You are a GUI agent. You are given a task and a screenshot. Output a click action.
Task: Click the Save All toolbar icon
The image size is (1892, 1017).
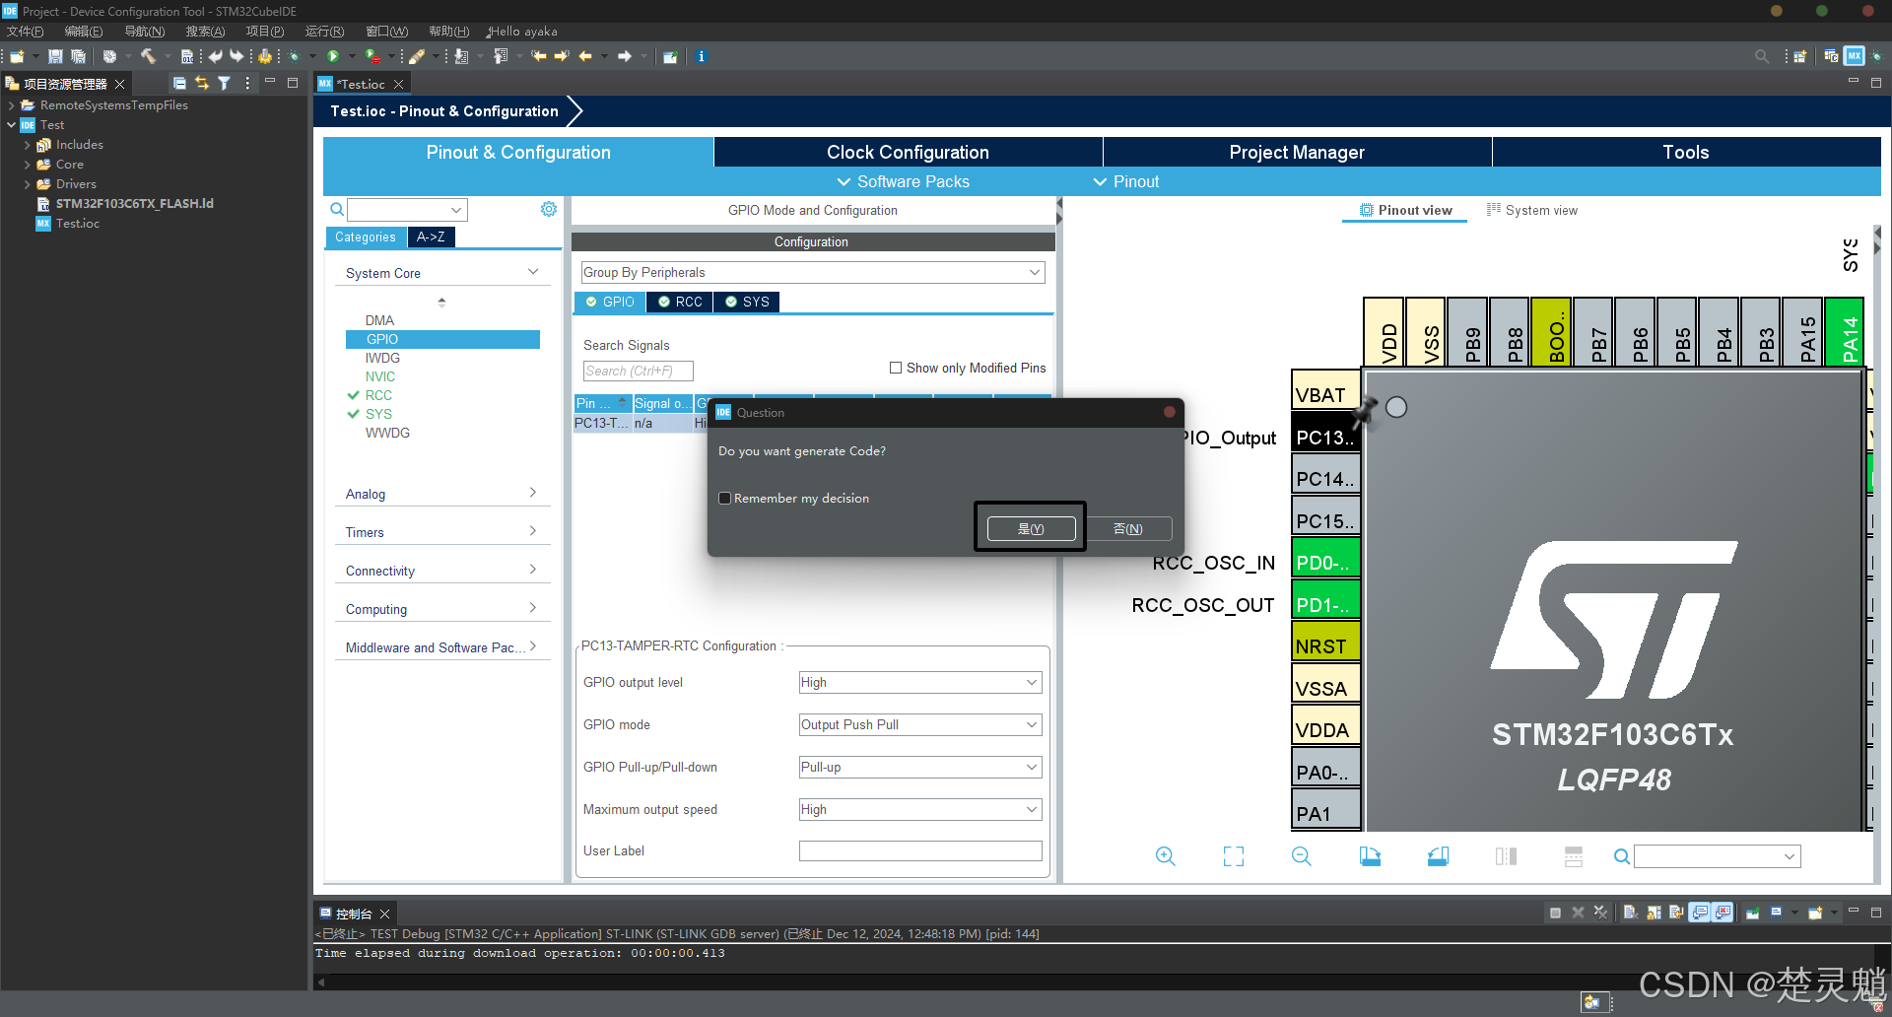coord(78,56)
